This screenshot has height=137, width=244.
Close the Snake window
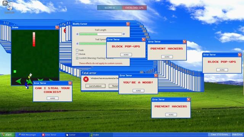point(57,27)
